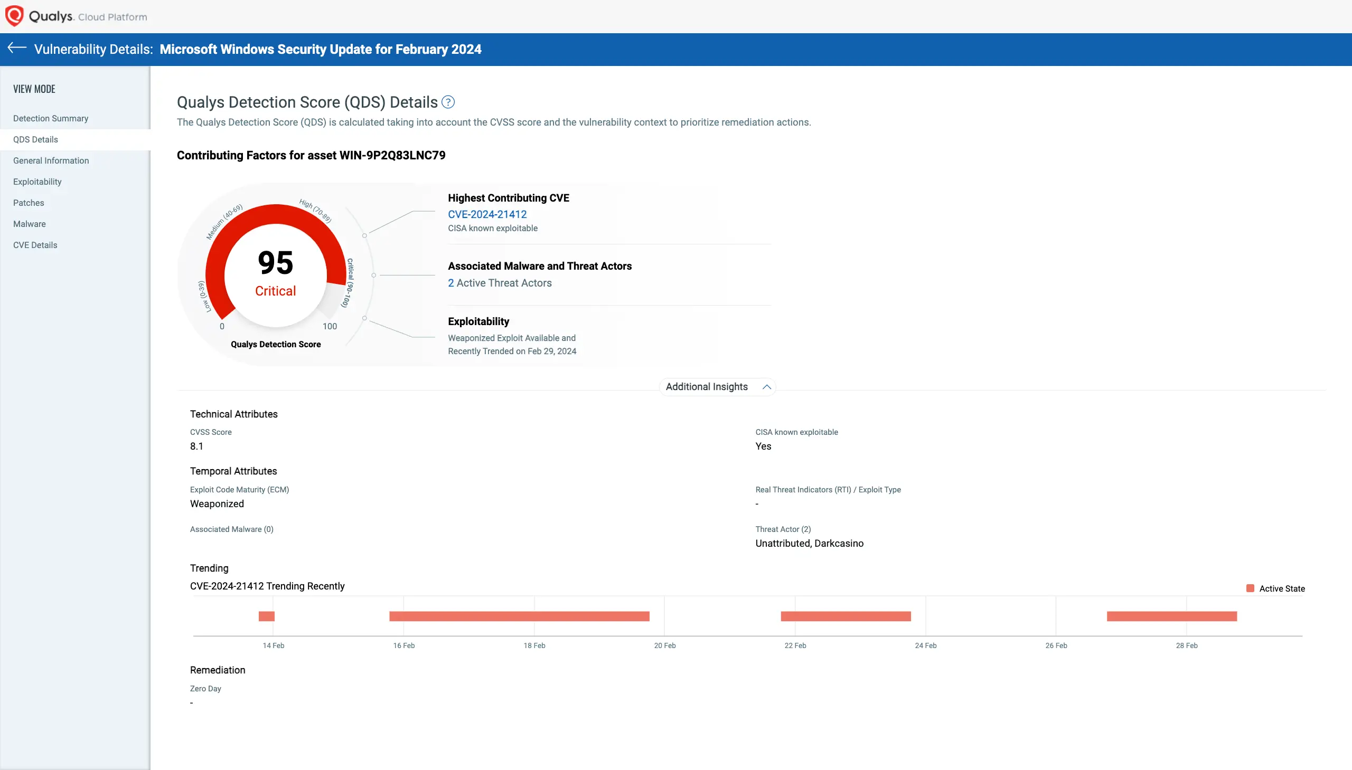Click 'Associated Malware (0)' label
Viewport: 1352px width, 770px height.
tap(232, 529)
